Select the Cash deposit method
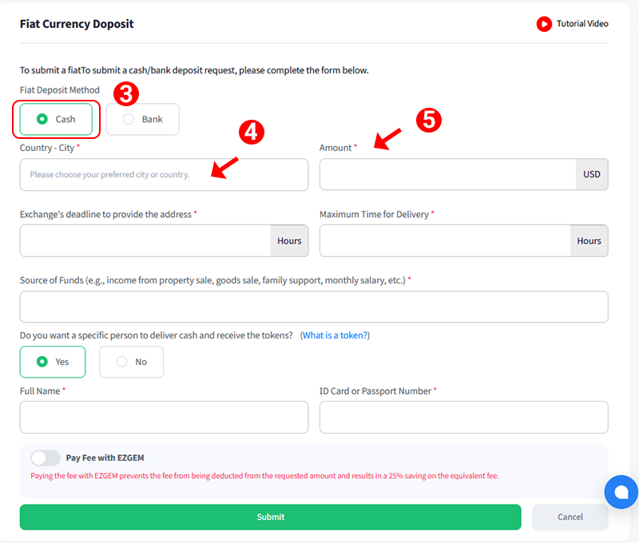 click(x=56, y=119)
